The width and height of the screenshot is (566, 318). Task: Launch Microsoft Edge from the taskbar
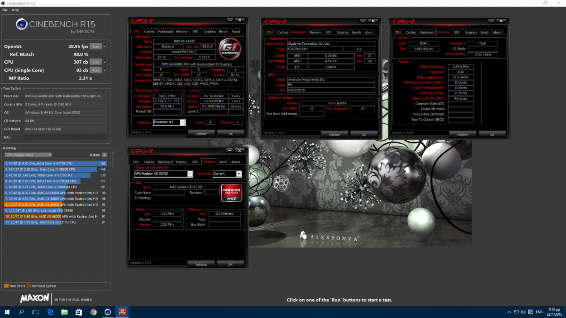point(50,312)
